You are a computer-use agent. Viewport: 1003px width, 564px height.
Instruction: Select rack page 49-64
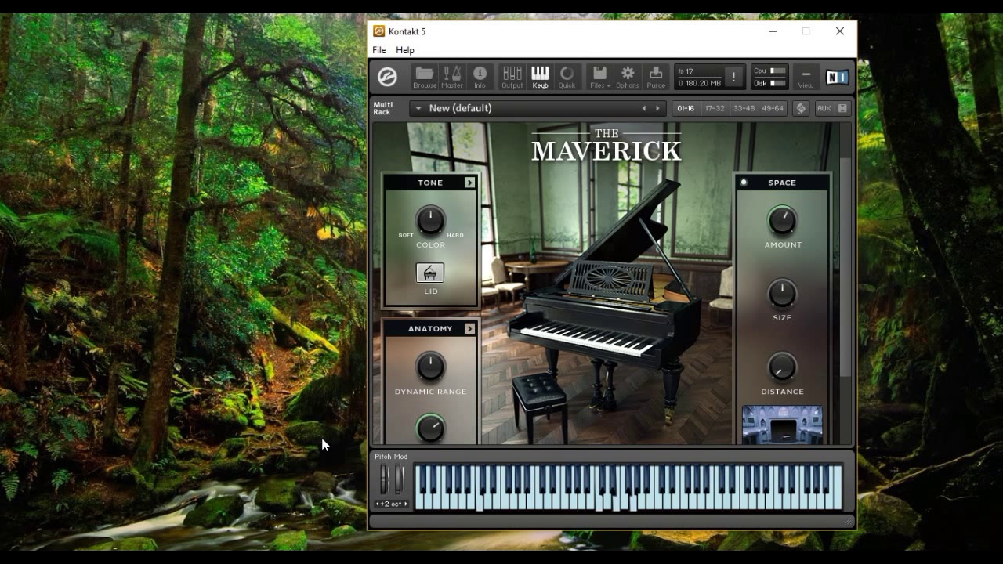[773, 108]
